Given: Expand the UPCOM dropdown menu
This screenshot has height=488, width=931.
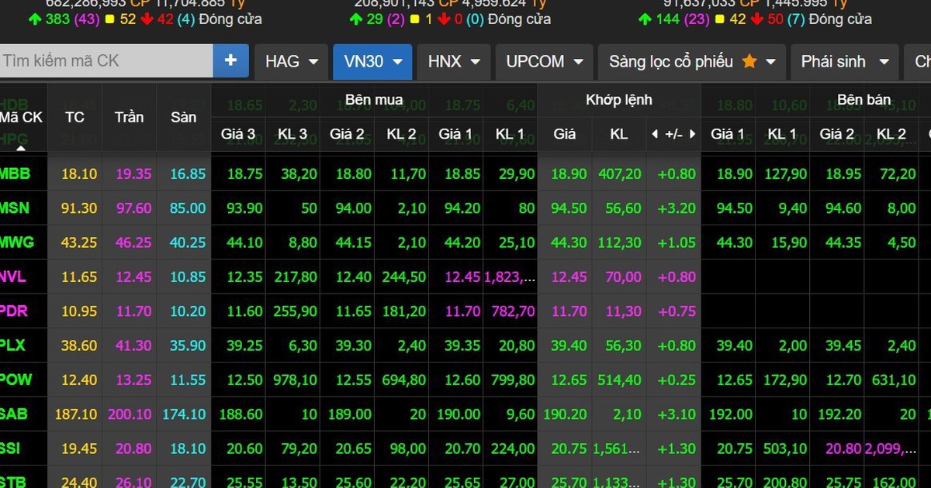Looking at the screenshot, I should [x=545, y=61].
